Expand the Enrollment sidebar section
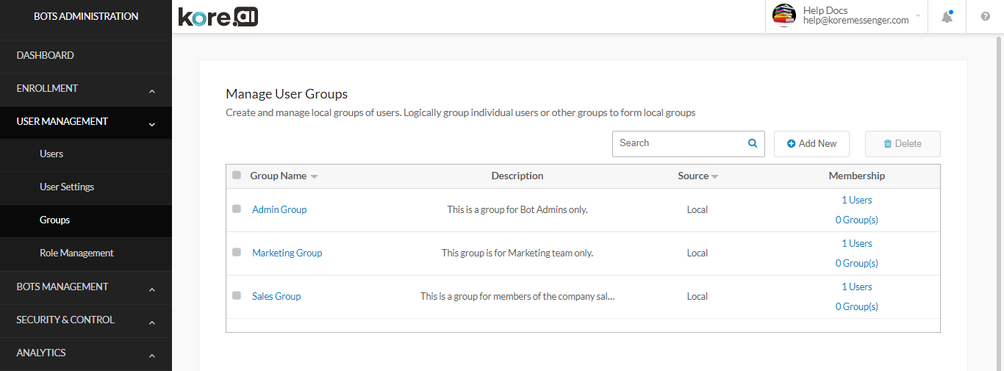This screenshot has width=1004, height=371. pos(151,92)
